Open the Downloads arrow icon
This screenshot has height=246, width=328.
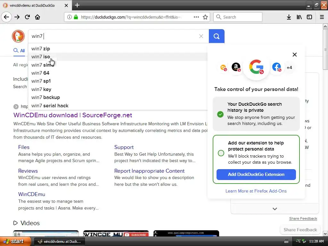(289, 17)
